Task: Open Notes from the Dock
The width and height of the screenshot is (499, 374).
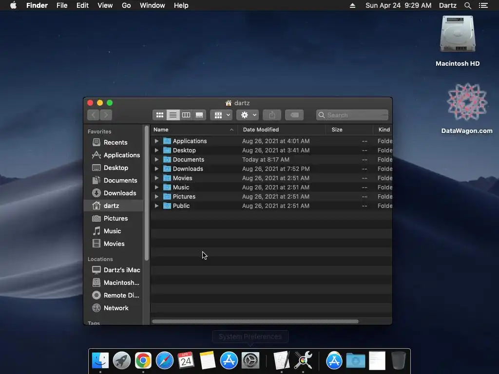Action: tap(208, 361)
